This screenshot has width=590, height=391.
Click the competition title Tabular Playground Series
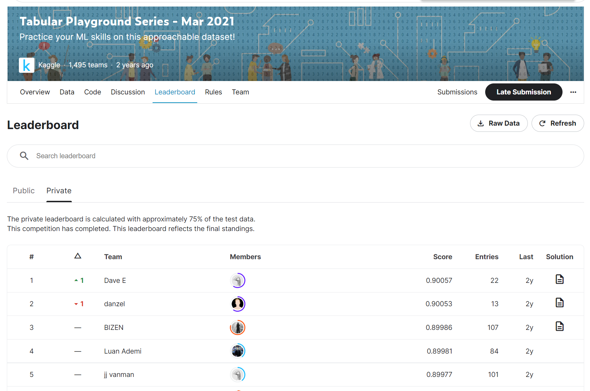point(127,21)
